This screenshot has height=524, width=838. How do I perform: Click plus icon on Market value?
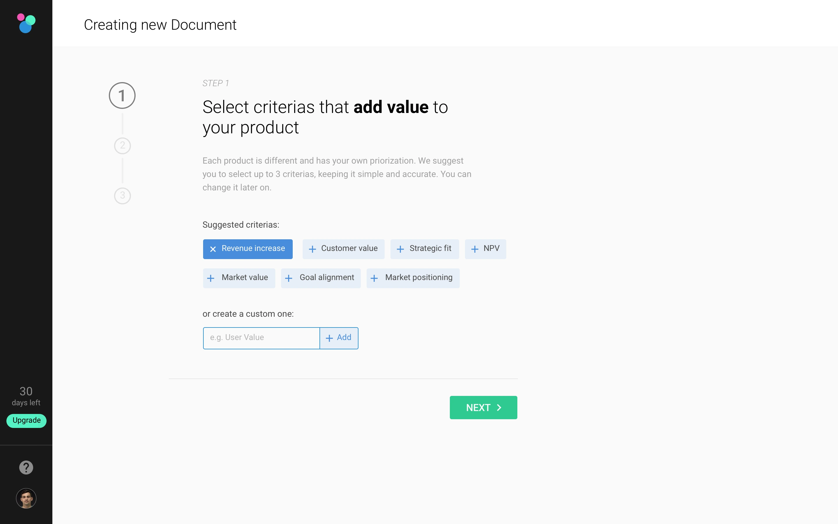pos(211,278)
